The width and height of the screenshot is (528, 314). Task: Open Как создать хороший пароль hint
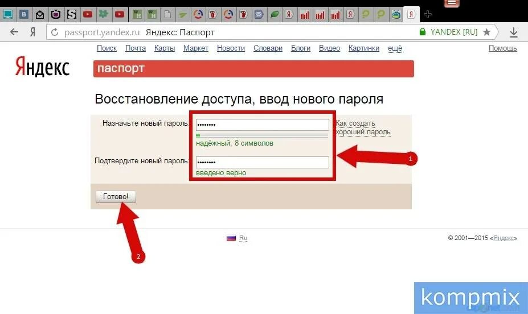pos(363,127)
